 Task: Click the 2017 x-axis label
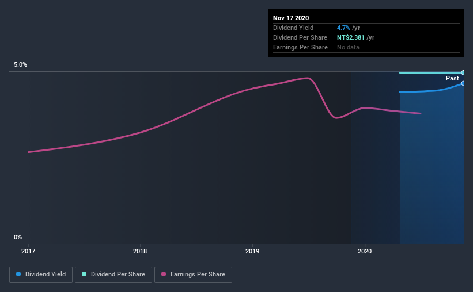28,251
